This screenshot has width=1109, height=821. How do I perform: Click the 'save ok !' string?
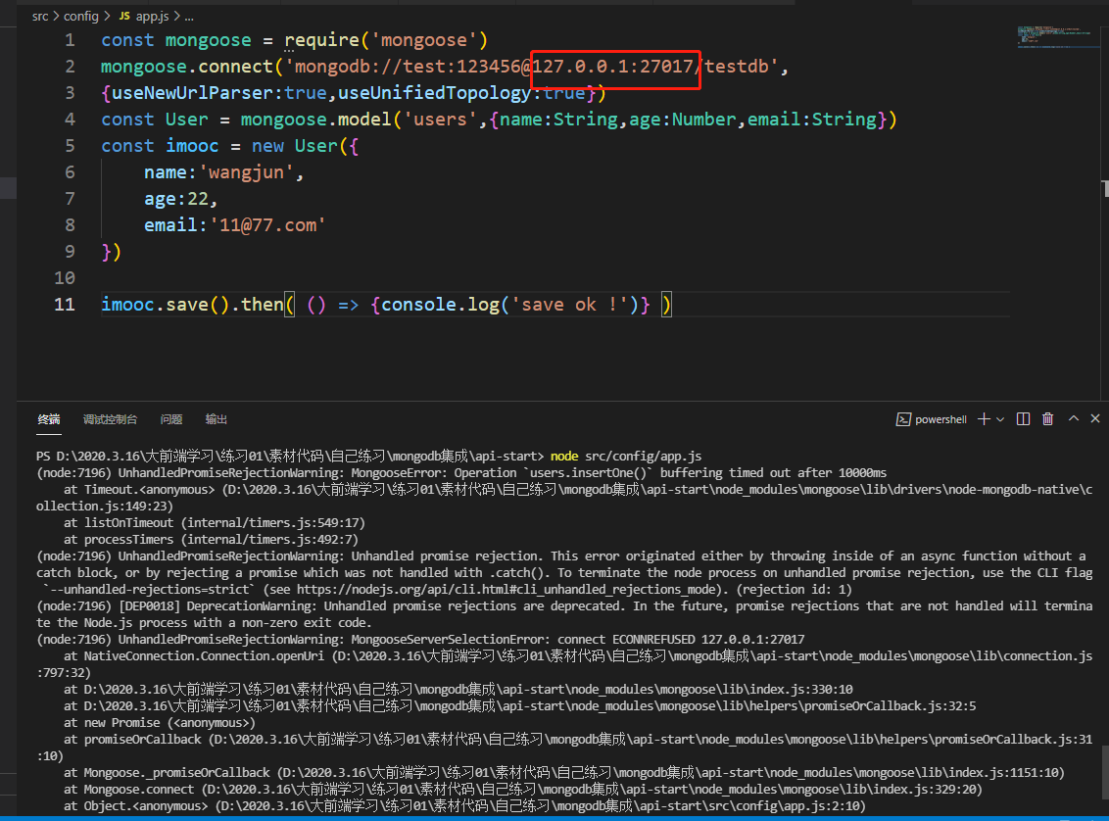(569, 305)
